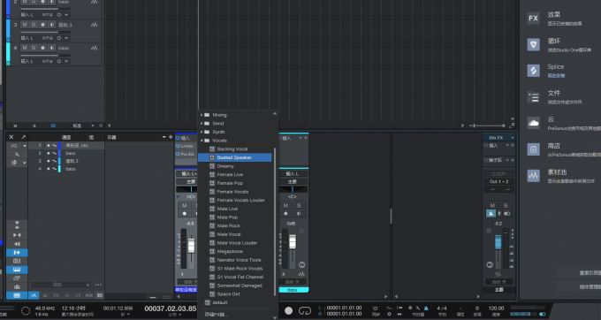Image resolution: width=601 pixels, height=320 pixels.
Task: Mute track 3 in arrangement
Action: coord(25,25)
